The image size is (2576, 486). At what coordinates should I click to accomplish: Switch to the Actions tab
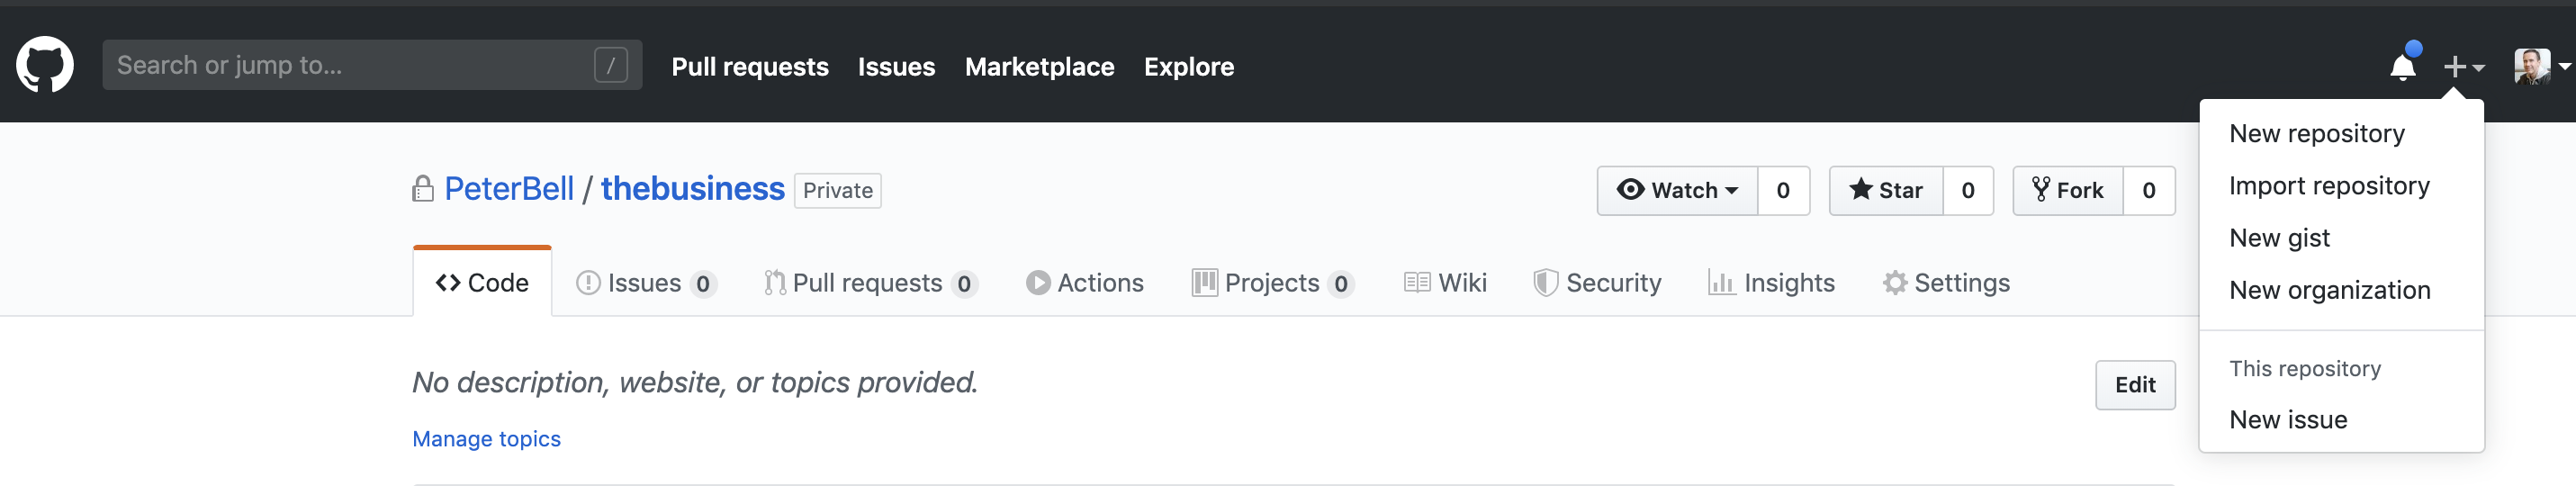[x=1085, y=283]
